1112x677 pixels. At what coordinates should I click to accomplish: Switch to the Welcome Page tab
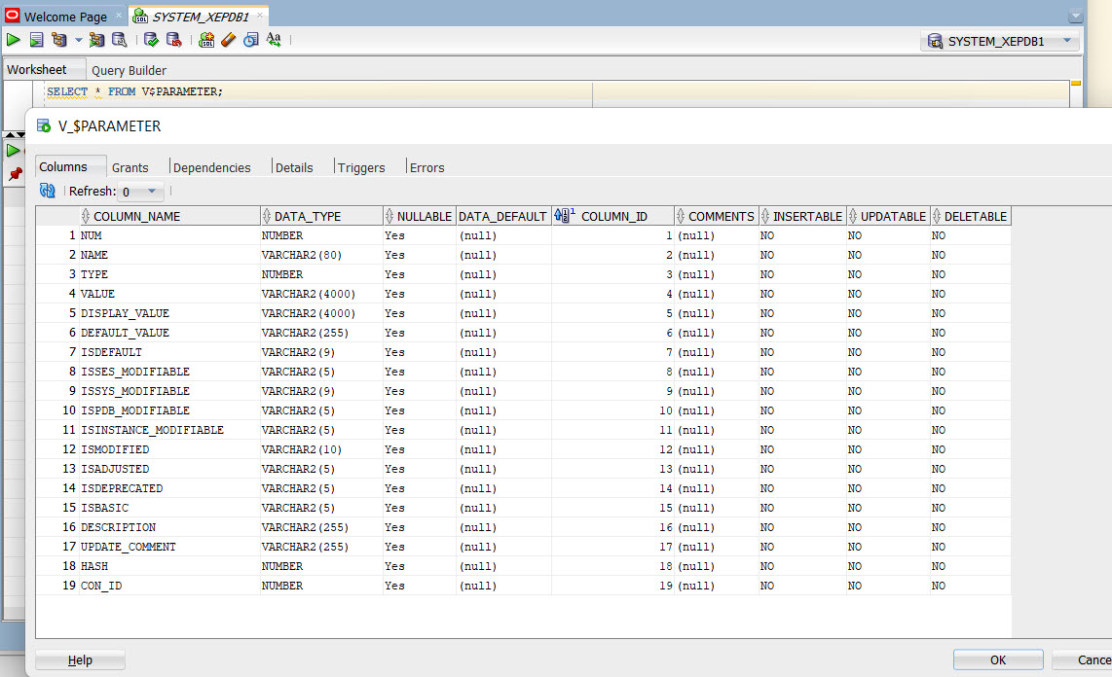64,17
